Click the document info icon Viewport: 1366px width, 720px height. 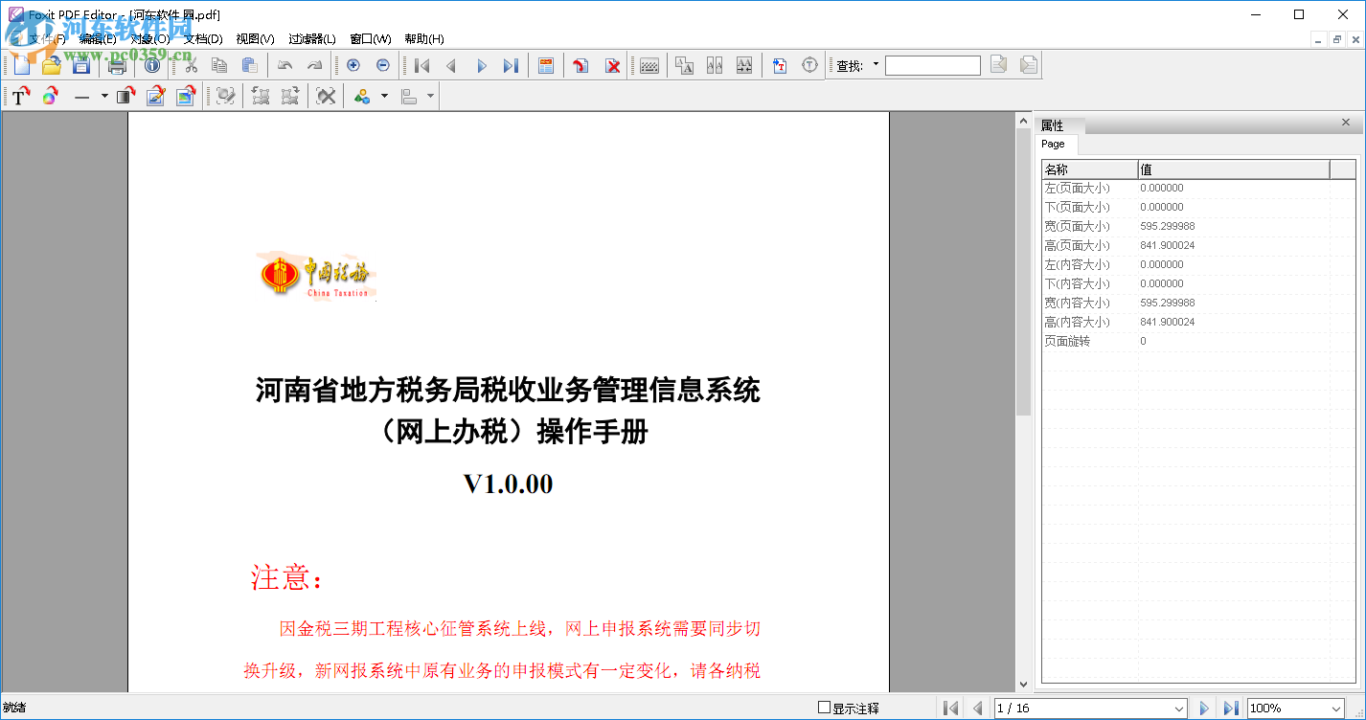152,65
